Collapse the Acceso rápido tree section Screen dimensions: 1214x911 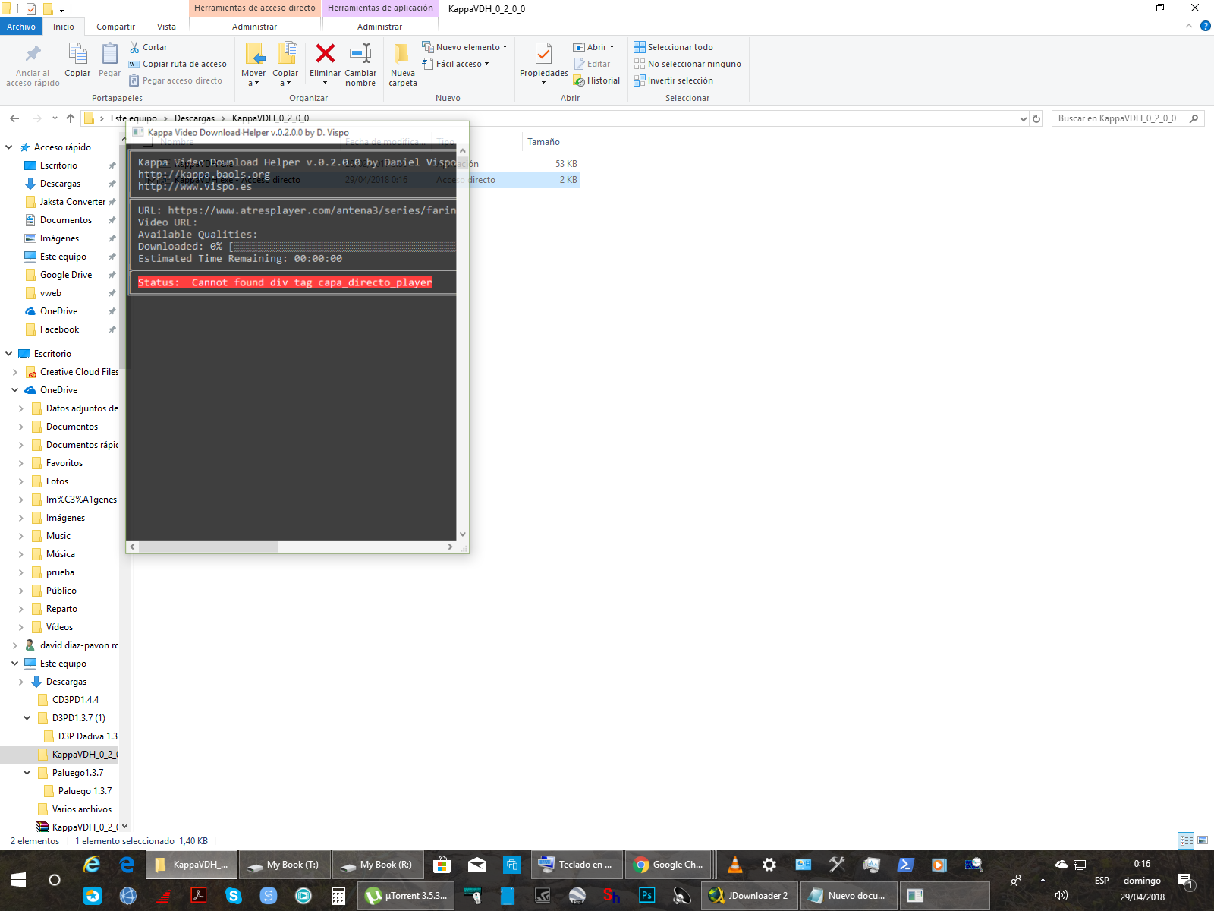[x=9, y=147]
